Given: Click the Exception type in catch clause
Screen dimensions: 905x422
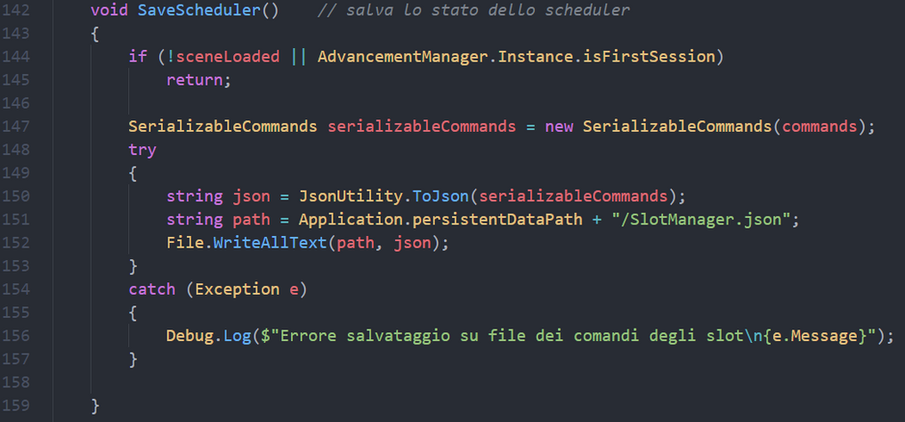Looking at the screenshot, I should click(x=237, y=288).
